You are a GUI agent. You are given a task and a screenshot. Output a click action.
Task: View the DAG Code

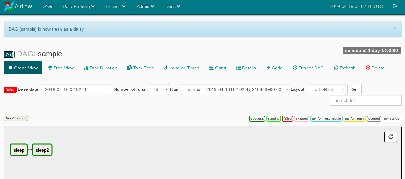point(274,68)
